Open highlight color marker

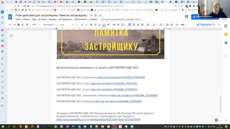click(108, 25)
